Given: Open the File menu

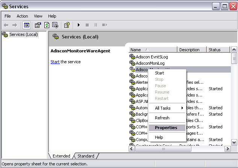Looking at the screenshot, I should 8,16.
